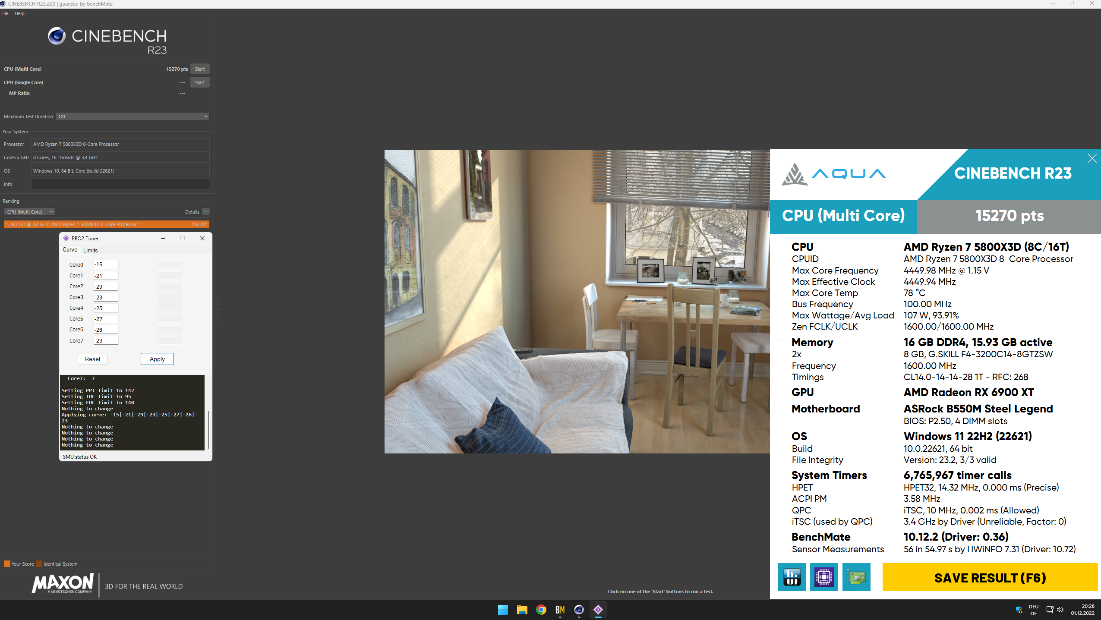
Task: Switch to the Limits tab
Action: tap(90, 250)
